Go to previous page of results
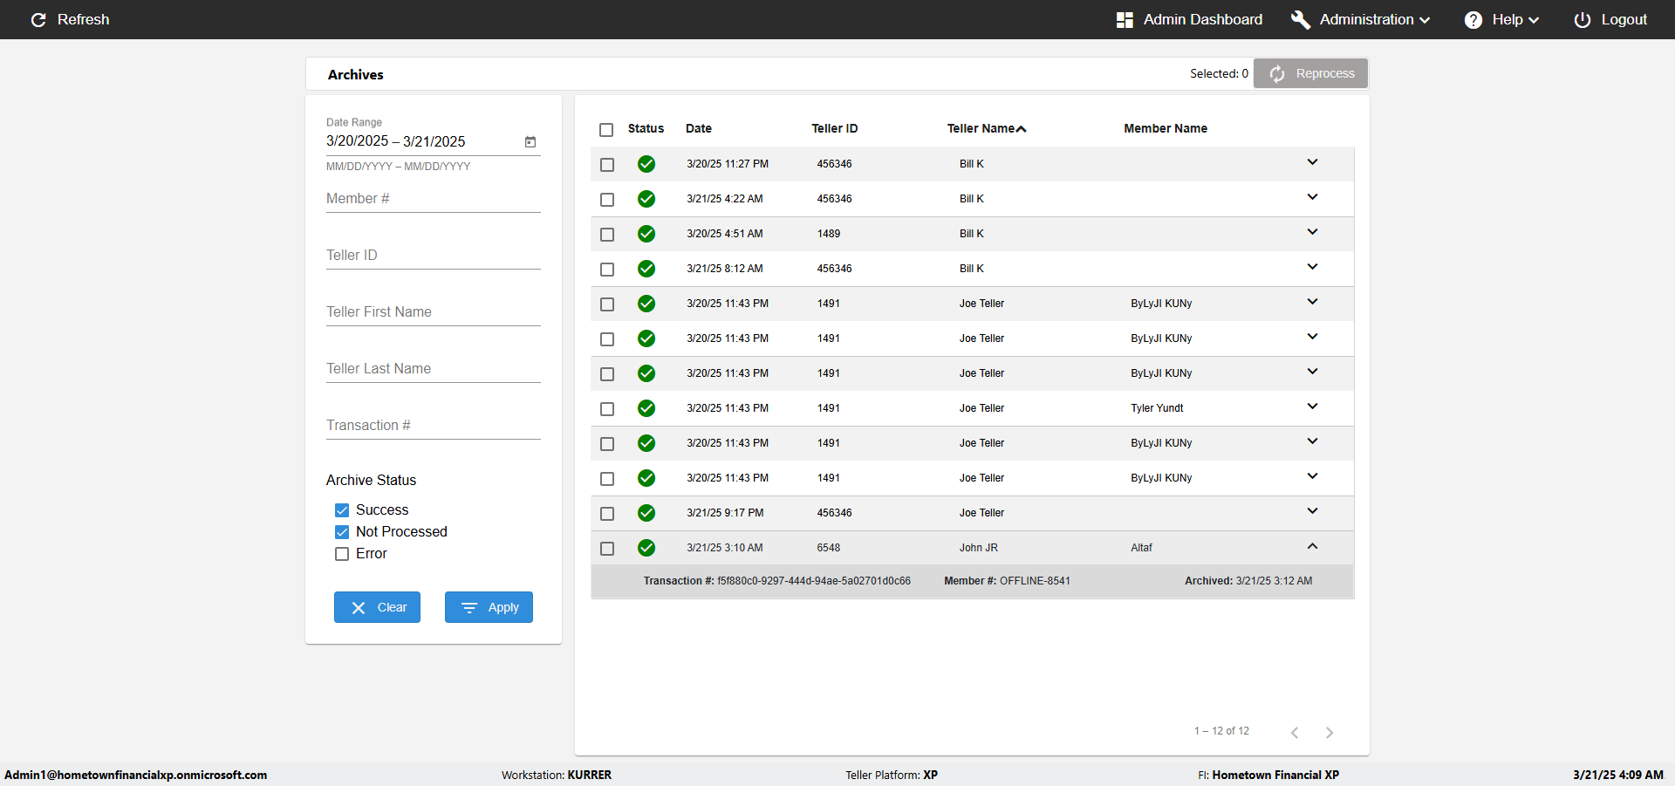 click(x=1295, y=732)
